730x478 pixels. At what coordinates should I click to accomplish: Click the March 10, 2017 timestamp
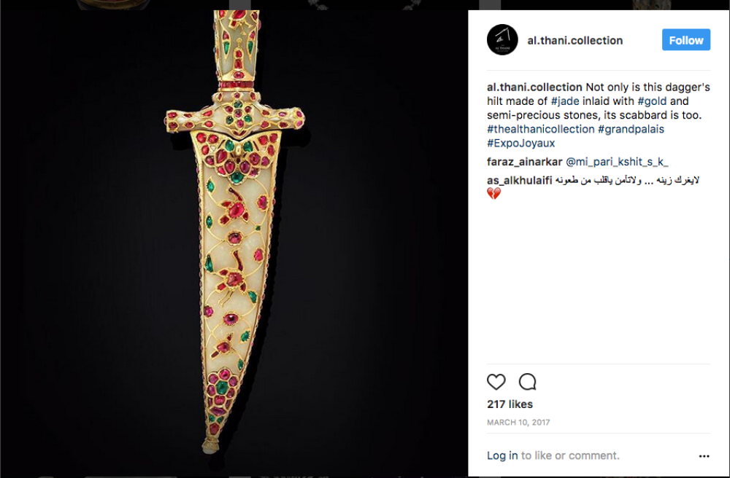click(x=518, y=422)
